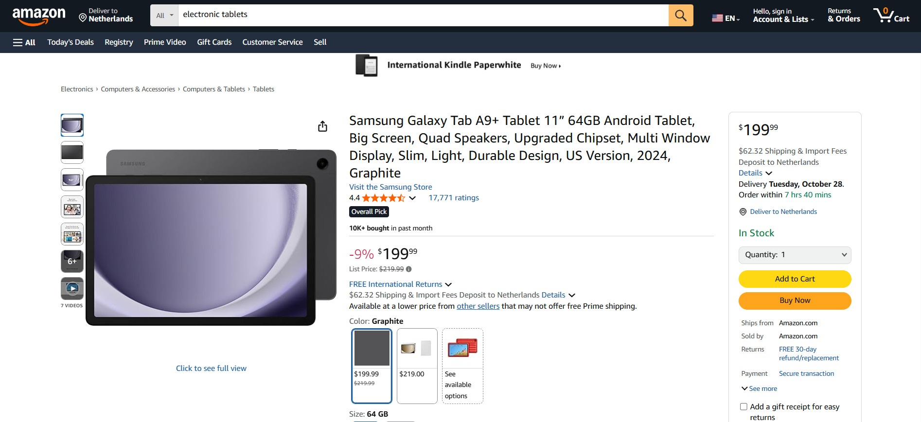
Task: Select the $219.00 silver color option
Action: (x=417, y=366)
